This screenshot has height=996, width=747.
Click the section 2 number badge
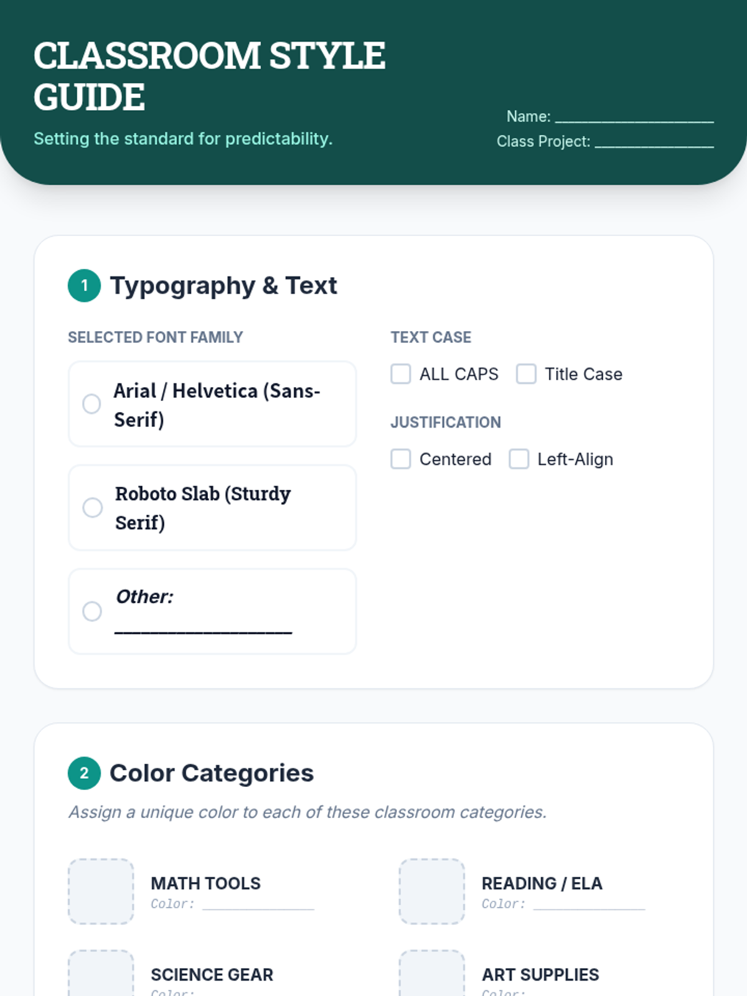[84, 773]
